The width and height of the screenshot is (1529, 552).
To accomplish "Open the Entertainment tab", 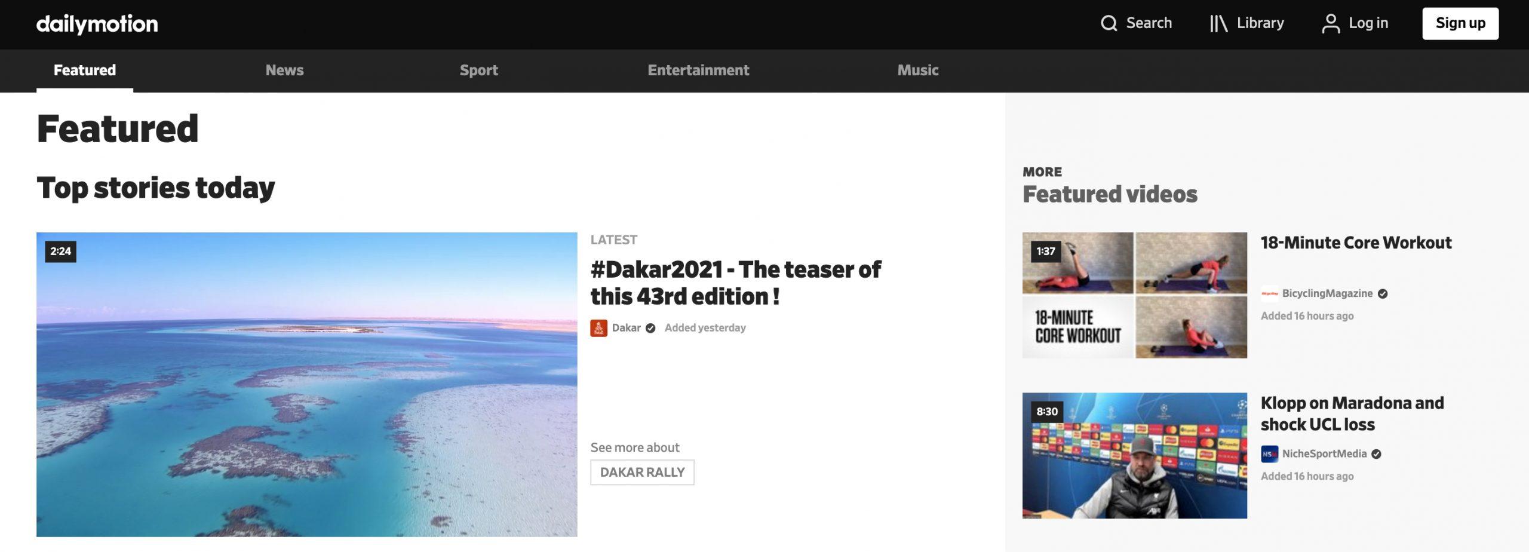I will pyautogui.click(x=698, y=70).
